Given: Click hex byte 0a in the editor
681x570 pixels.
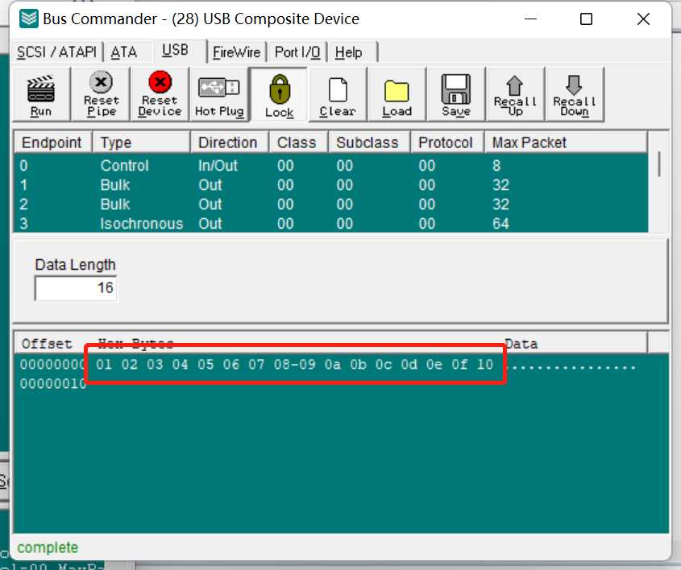Looking at the screenshot, I should point(333,365).
